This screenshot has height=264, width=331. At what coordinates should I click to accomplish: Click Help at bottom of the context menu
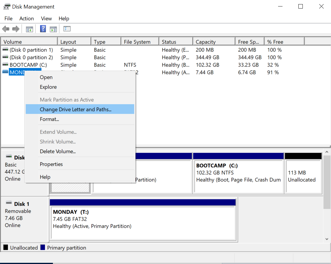pos(80,177)
